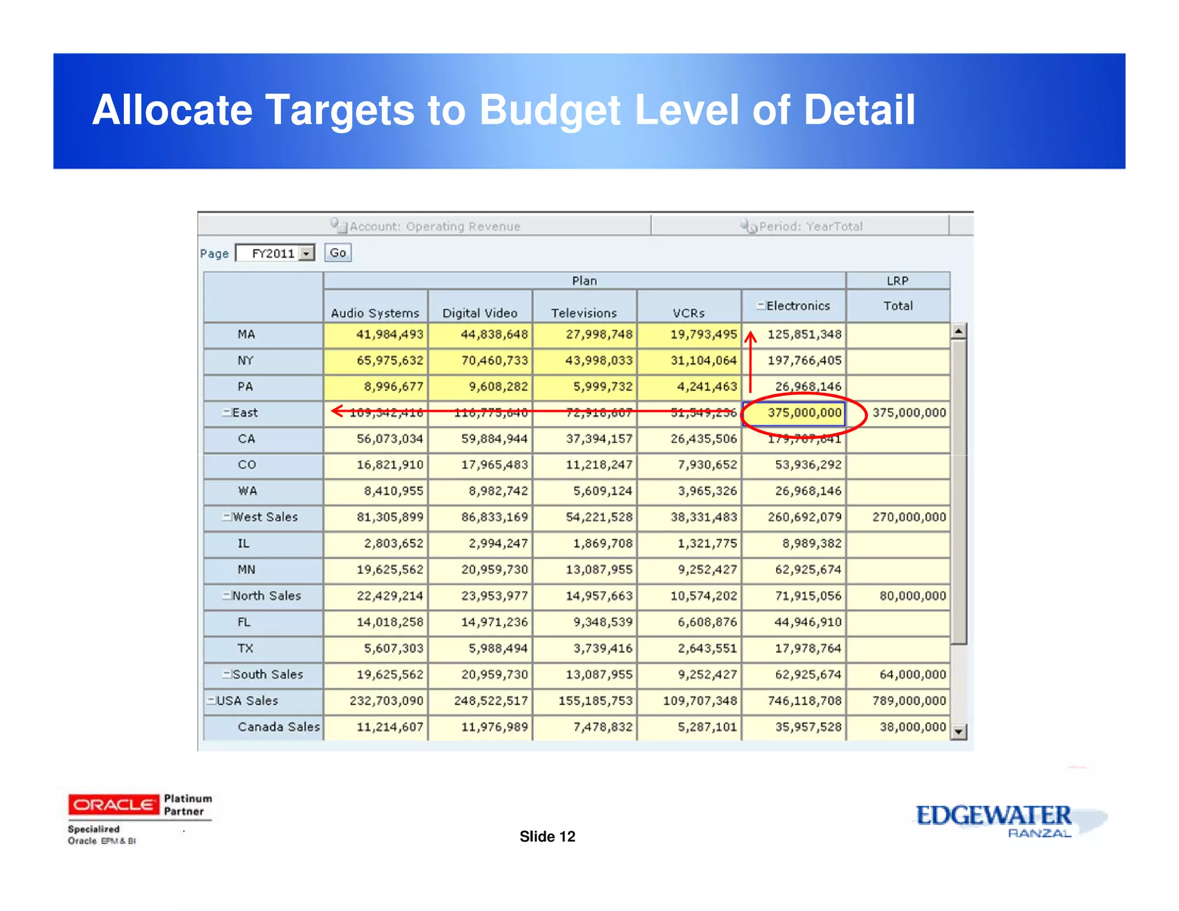
Task: Select the East Electronics cell 375,000,000
Action: 794,413
